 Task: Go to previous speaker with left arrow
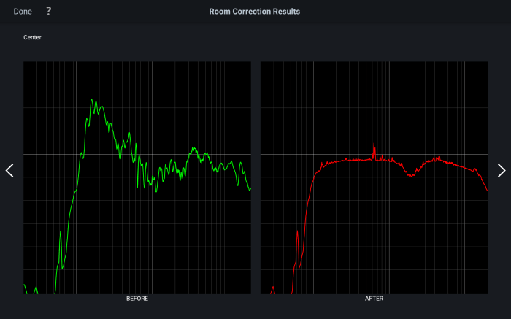(x=9, y=170)
